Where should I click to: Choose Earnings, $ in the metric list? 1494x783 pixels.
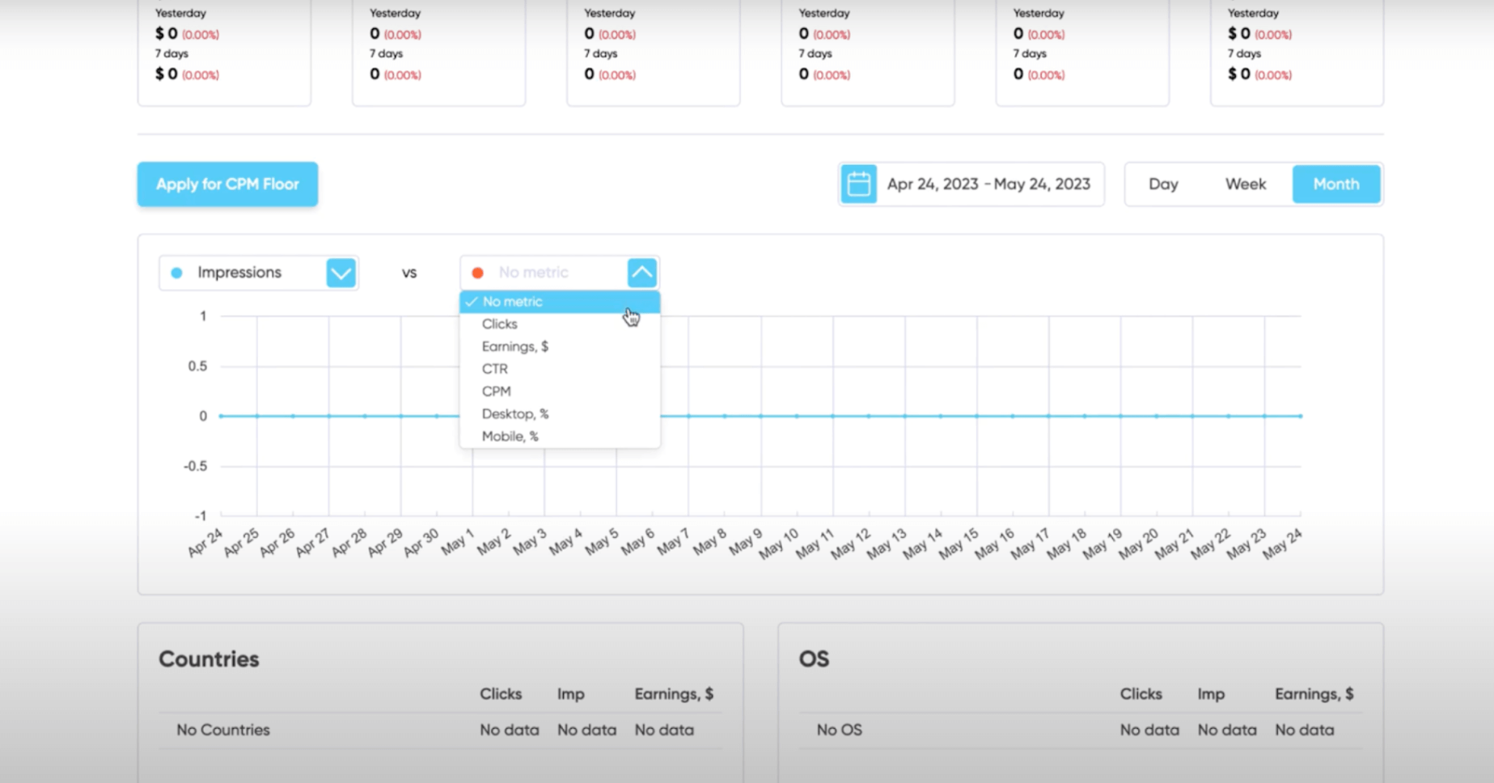click(x=514, y=346)
